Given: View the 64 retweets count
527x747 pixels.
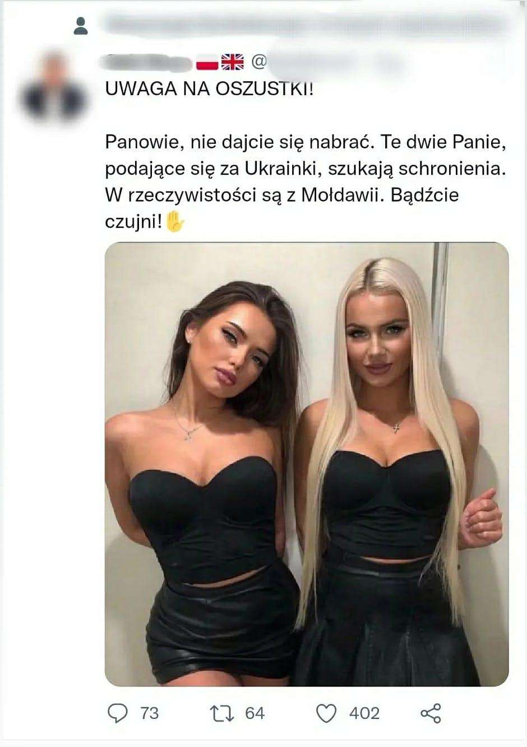Looking at the screenshot, I should pos(255,713).
